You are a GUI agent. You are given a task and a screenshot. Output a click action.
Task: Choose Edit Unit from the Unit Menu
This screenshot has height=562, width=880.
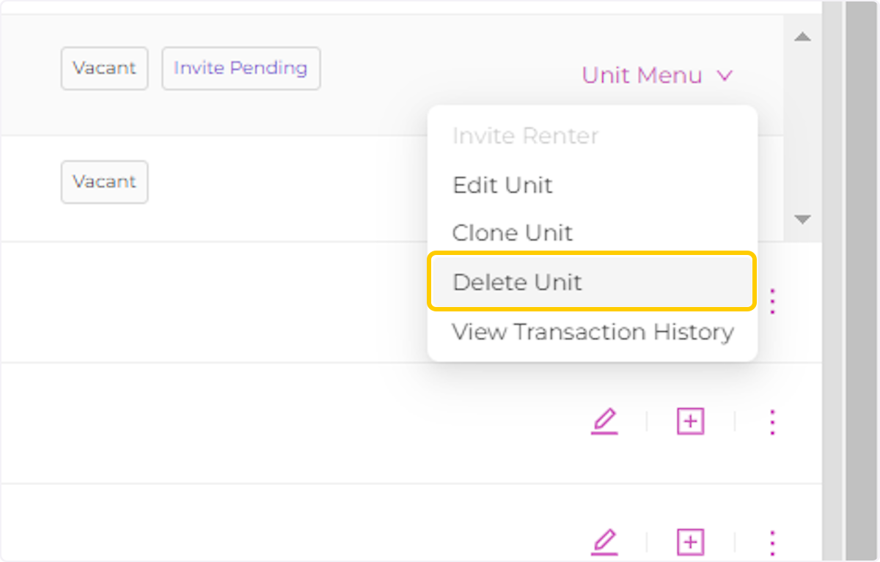503,185
